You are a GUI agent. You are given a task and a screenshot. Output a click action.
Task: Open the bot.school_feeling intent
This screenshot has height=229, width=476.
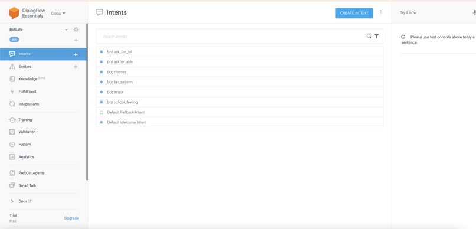(240, 102)
